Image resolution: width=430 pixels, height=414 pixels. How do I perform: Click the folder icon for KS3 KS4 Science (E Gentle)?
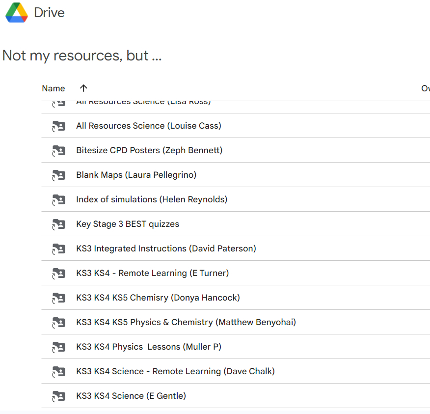coord(58,396)
